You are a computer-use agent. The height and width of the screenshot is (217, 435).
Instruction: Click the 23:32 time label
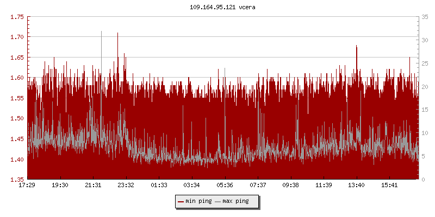(126, 185)
